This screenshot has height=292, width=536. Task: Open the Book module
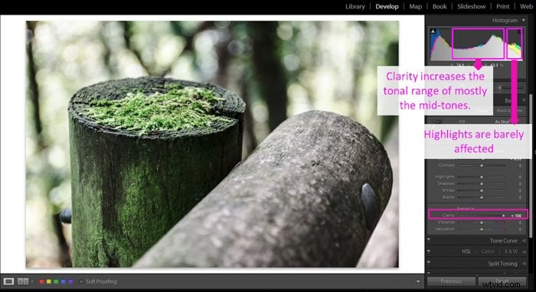point(440,6)
